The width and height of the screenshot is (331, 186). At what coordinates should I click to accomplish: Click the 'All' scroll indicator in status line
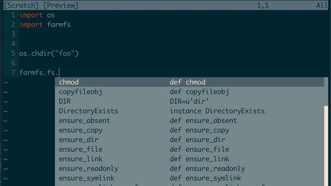pos(322,5)
